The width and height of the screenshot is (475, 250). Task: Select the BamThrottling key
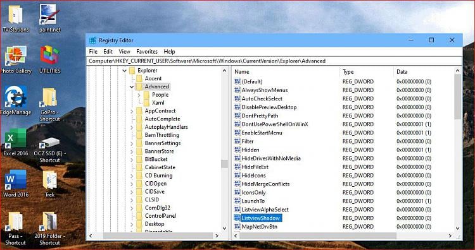tap(161, 135)
